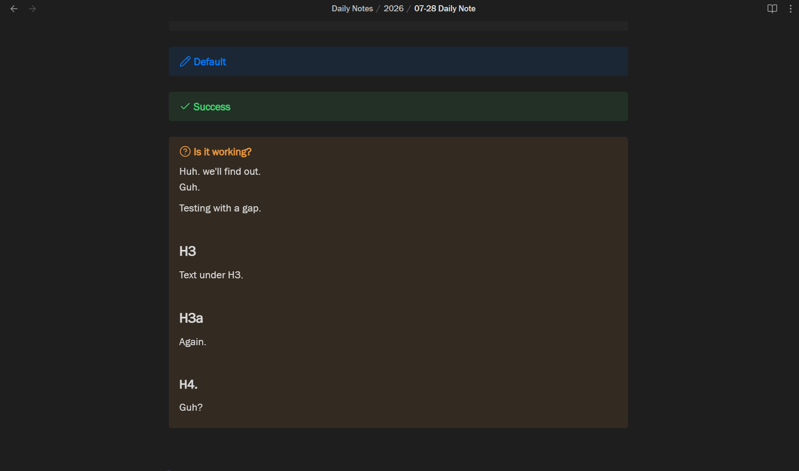Click the "Huh. we'll find out." line

[x=220, y=171]
